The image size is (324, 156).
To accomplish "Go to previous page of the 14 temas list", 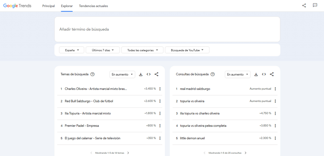I will [91, 153].
